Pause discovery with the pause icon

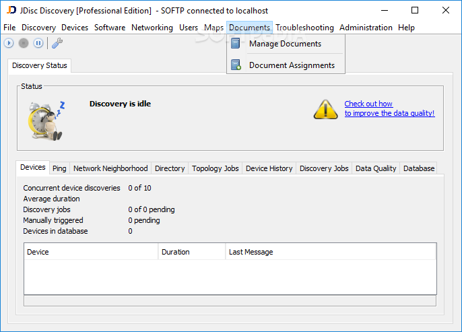pyautogui.click(x=38, y=43)
